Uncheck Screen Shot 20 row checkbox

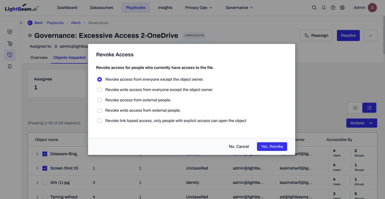pyautogui.click(x=45, y=168)
